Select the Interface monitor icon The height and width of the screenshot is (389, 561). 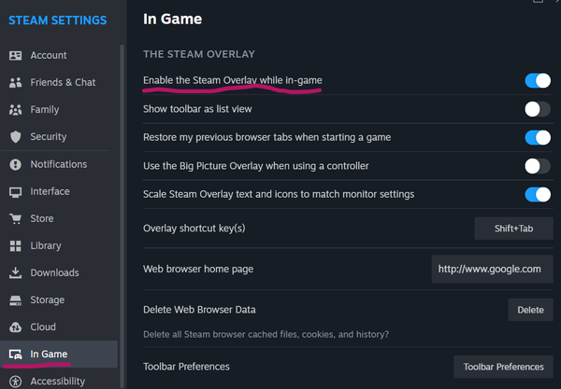point(15,191)
